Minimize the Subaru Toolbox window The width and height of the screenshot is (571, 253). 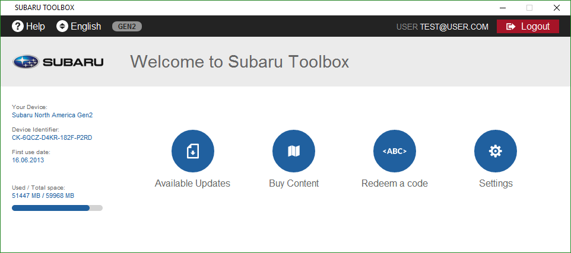[x=503, y=8]
